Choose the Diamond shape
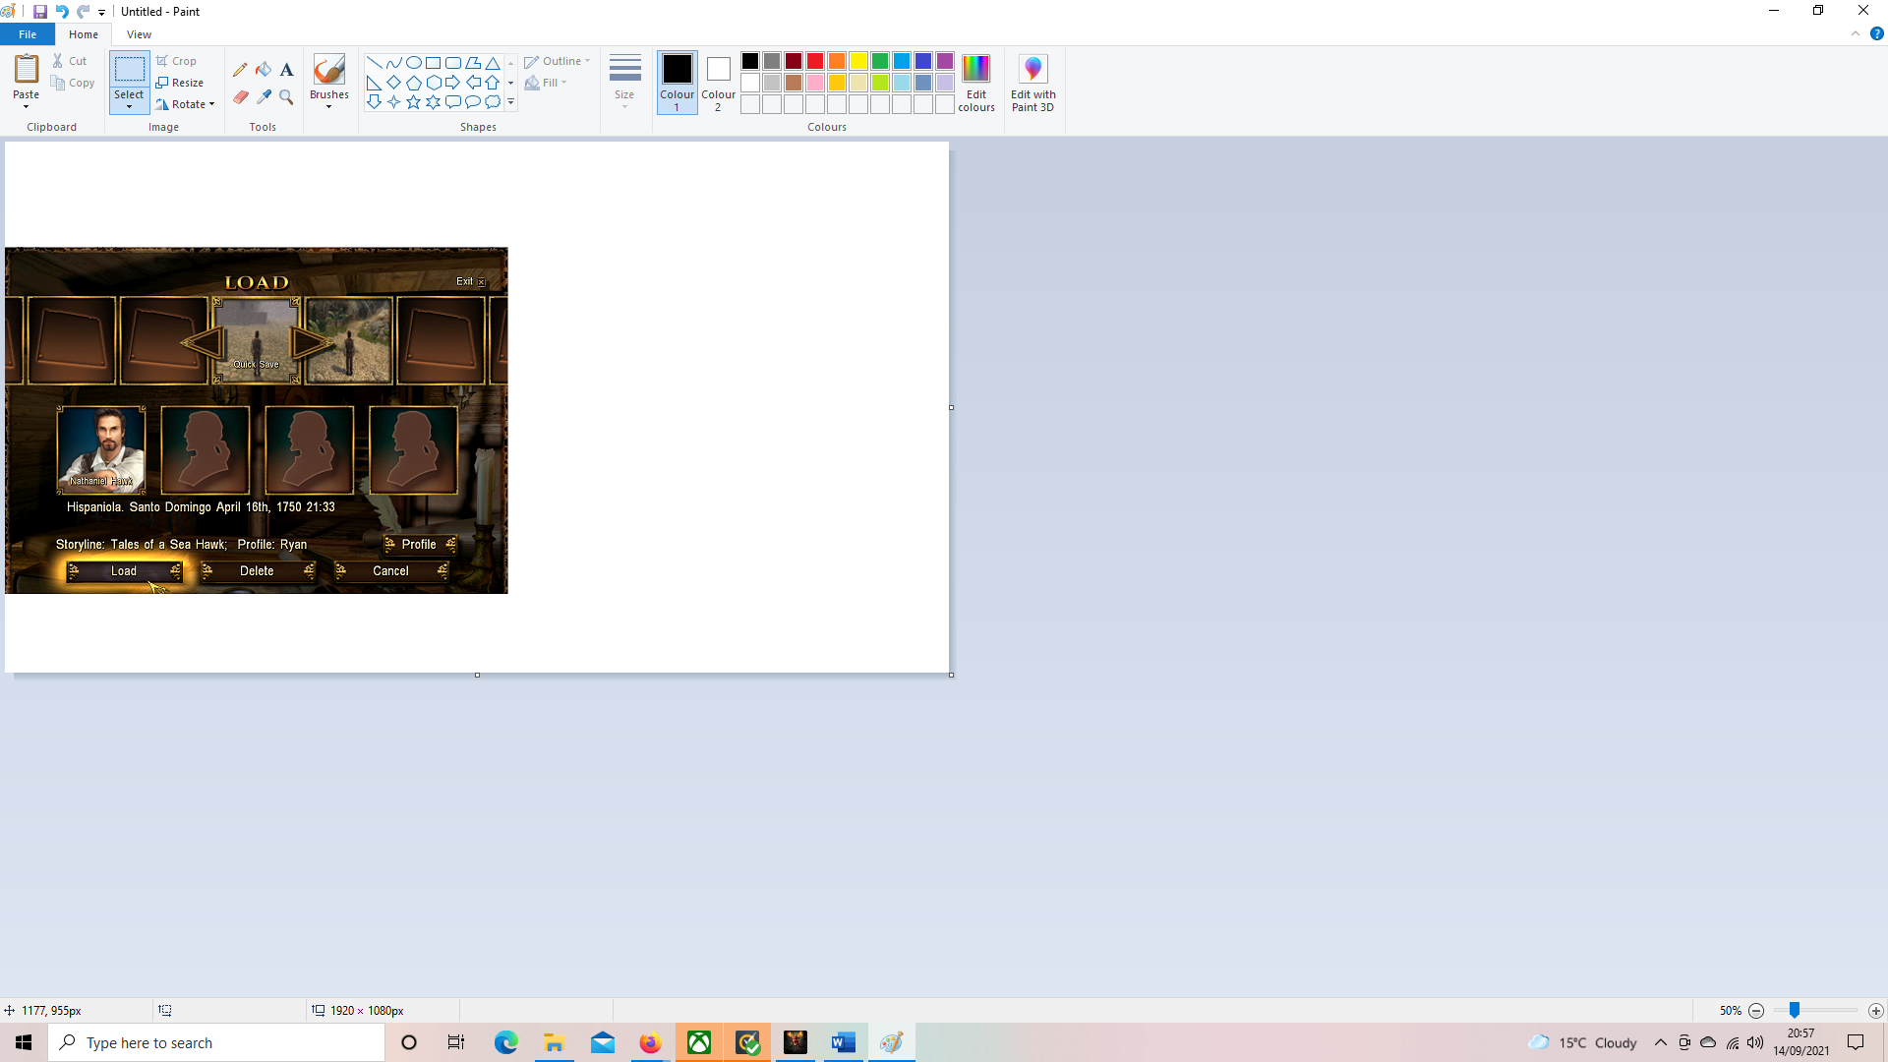The width and height of the screenshot is (1888, 1062). pyautogui.click(x=393, y=83)
